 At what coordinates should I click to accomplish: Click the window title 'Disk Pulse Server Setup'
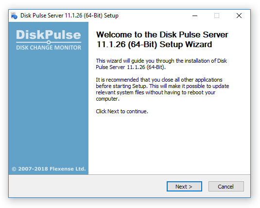click(x=69, y=16)
